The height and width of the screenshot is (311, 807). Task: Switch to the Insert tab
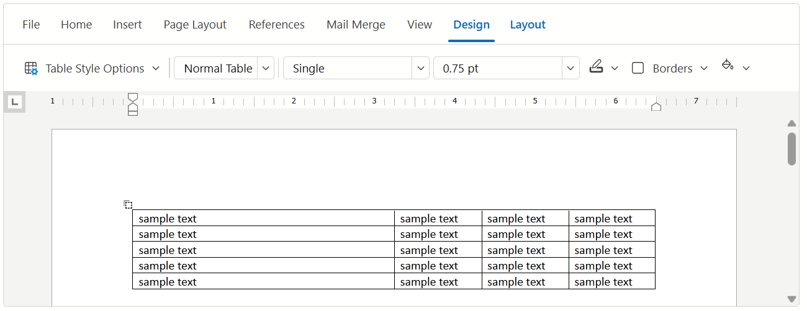tap(127, 25)
